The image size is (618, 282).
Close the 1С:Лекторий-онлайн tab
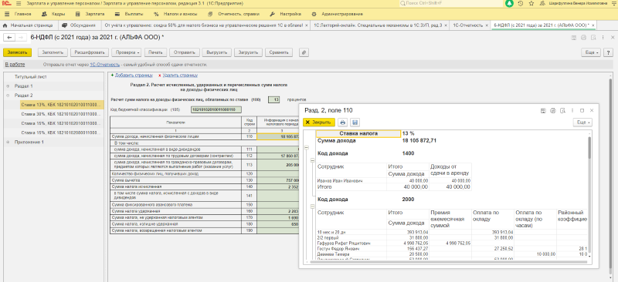pos(446,25)
